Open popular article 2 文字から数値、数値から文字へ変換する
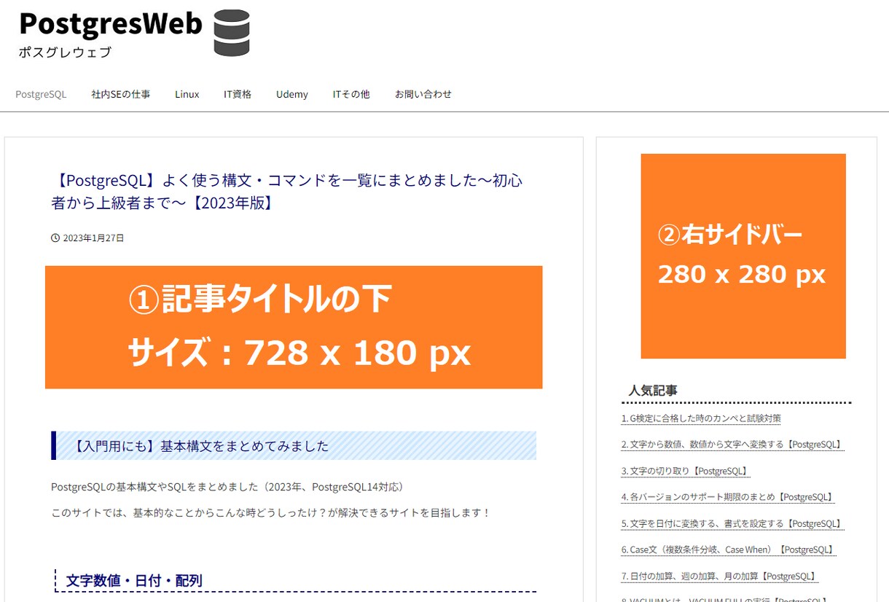 pos(732,445)
